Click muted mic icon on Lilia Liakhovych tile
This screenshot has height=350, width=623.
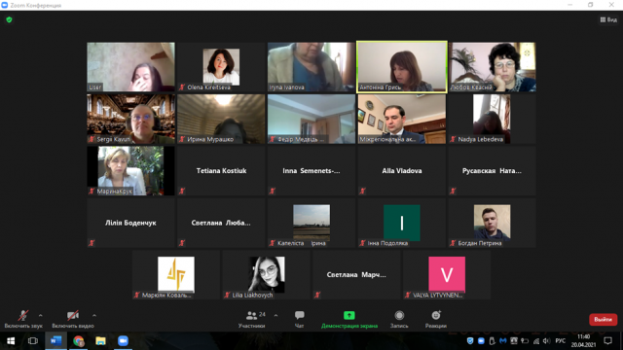[x=227, y=295]
